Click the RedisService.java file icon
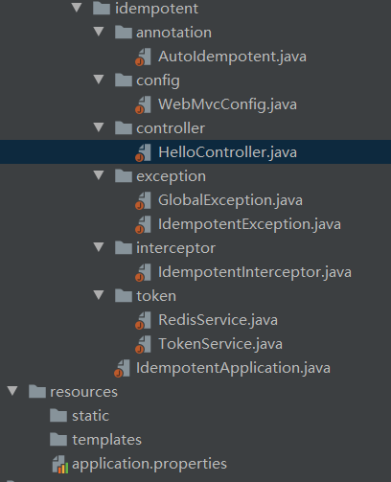Image resolution: width=391 pixels, height=482 pixels. (143, 321)
